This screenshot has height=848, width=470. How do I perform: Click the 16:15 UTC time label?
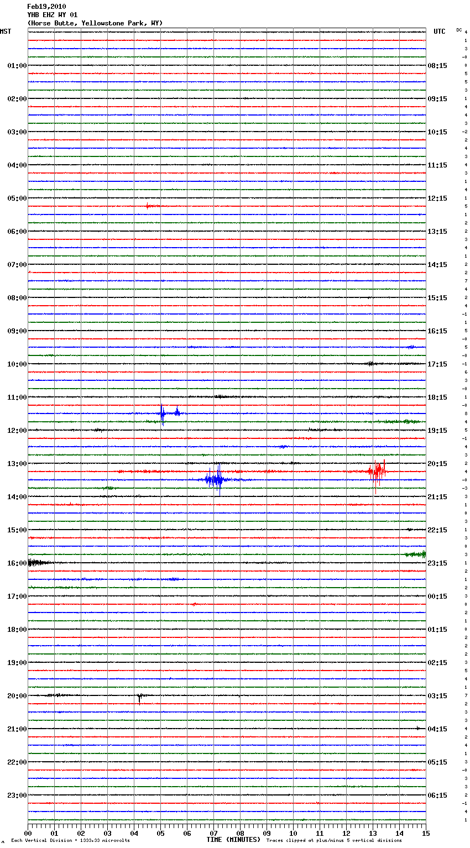click(437, 331)
